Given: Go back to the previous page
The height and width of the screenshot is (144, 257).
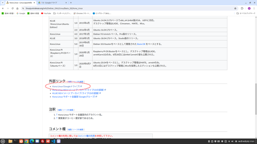Looking at the screenshot, I should [3, 8].
